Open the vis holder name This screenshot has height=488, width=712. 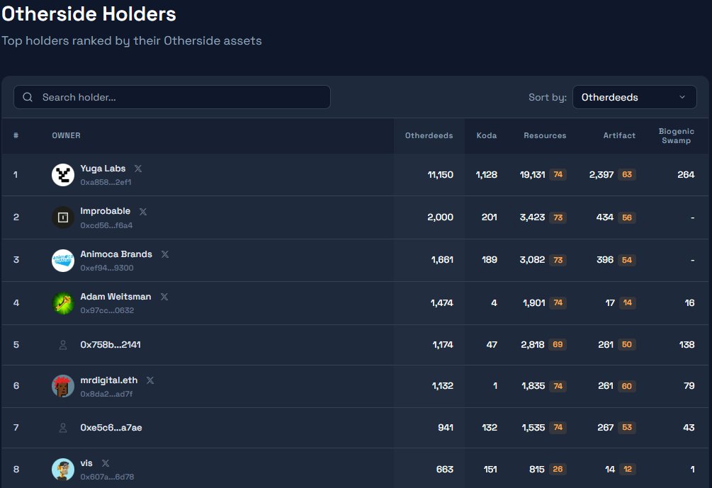(x=86, y=463)
